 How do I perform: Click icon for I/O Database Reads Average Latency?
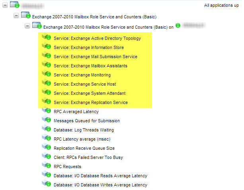click(x=47, y=174)
